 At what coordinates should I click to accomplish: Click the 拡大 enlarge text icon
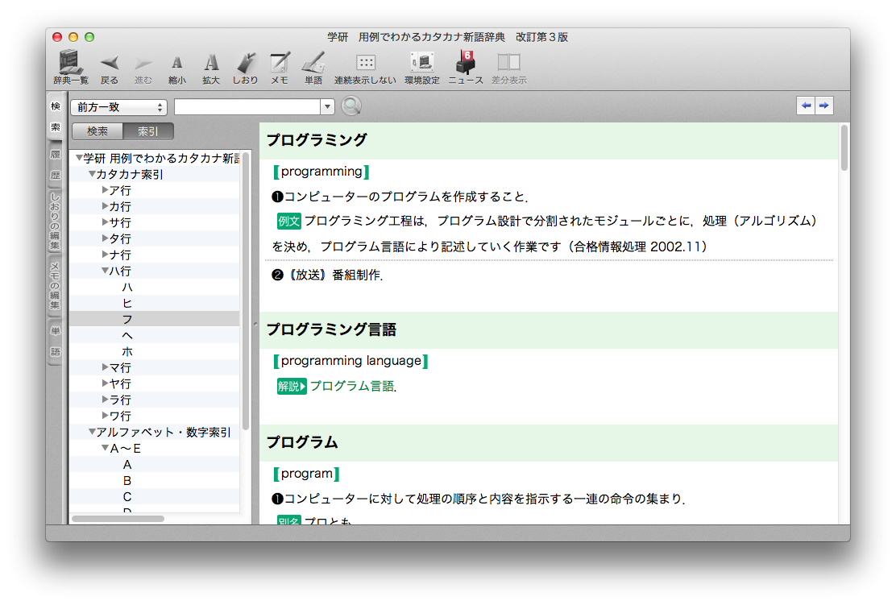pyautogui.click(x=211, y=63)
